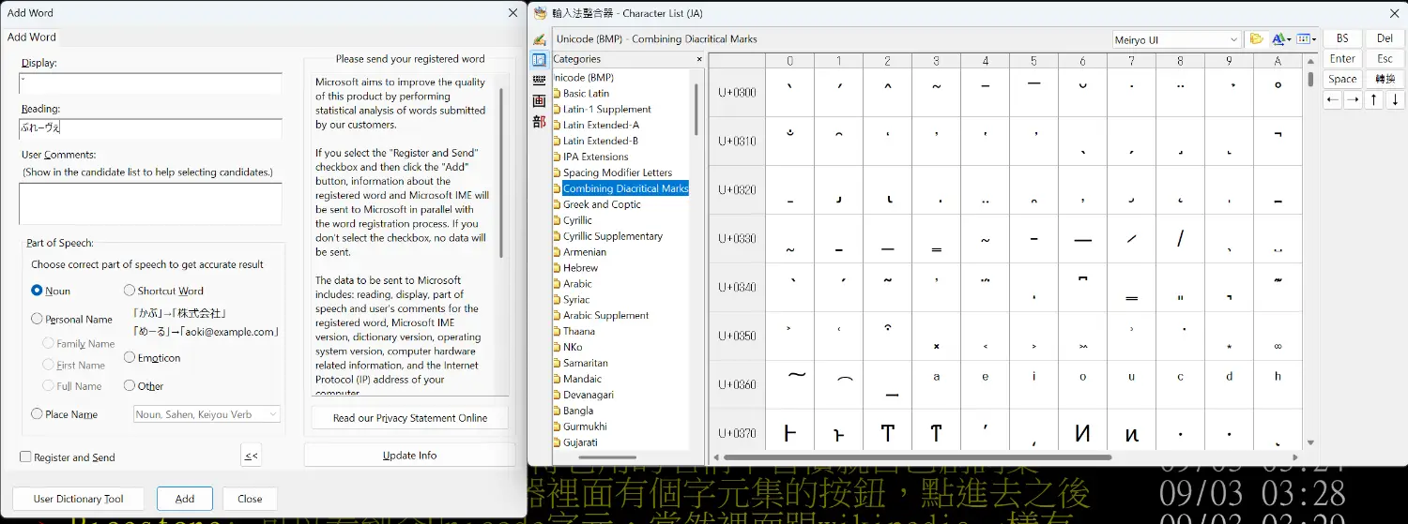Select the Noun radio button
Viewport: 1408px width, 524px height.
38,291
